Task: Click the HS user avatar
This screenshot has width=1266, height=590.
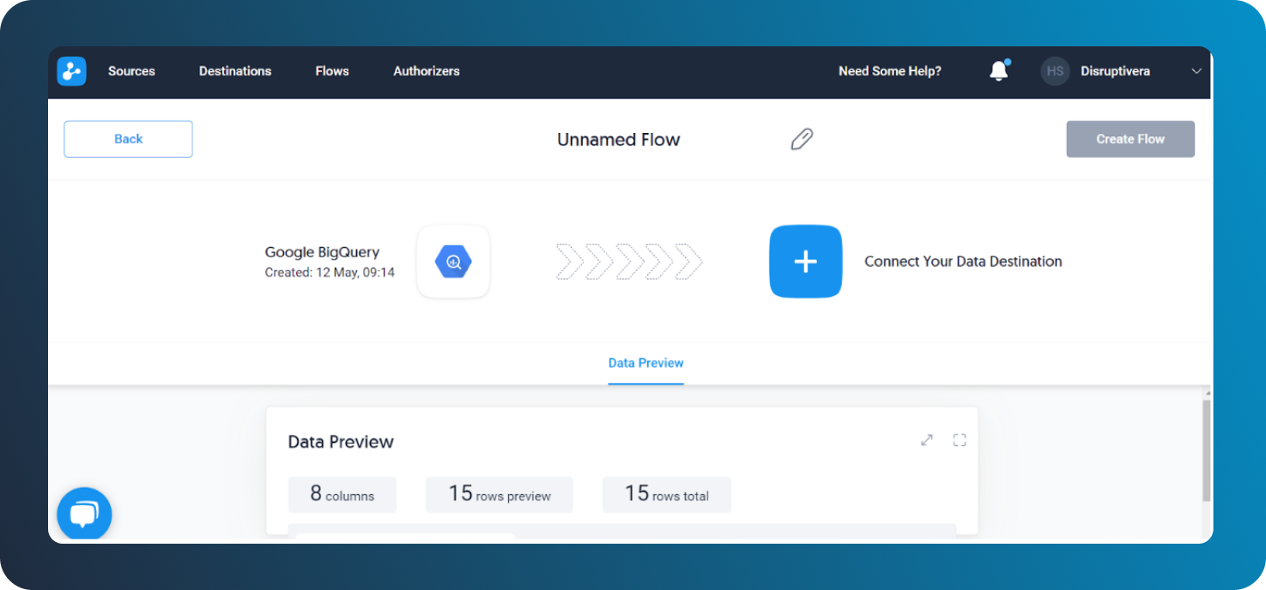Action: pos(1055,71)
